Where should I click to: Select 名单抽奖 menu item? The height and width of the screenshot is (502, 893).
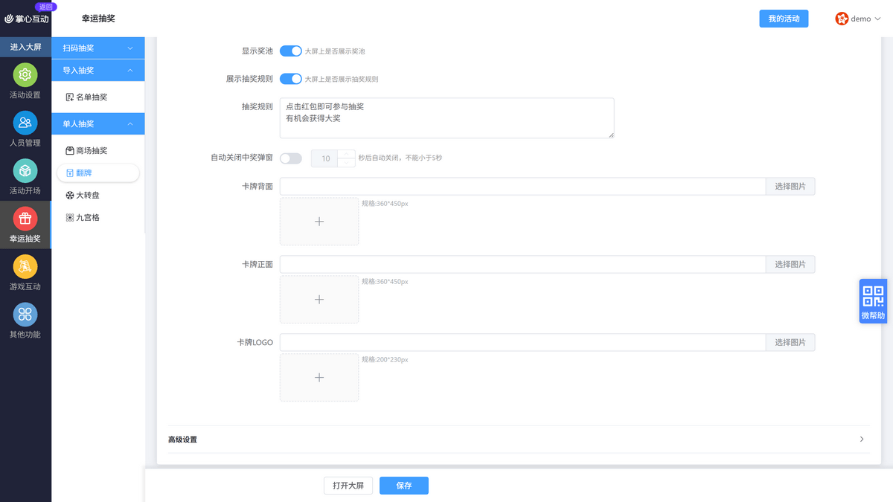pos(98,97)
